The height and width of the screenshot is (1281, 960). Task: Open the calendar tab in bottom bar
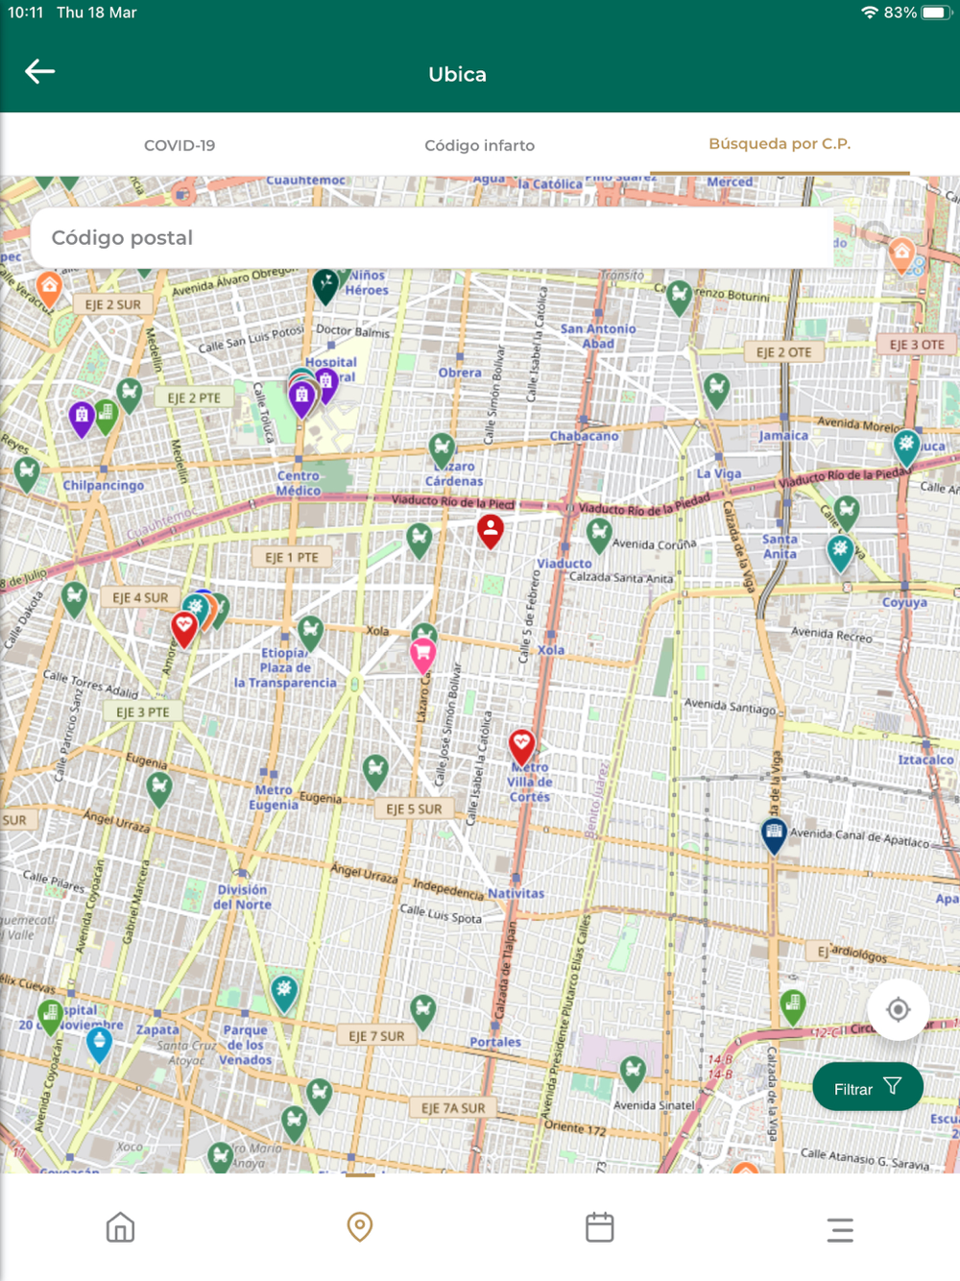600,1227
